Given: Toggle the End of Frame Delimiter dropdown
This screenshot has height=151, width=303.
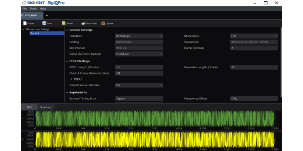Looking at the screenshot, I should click(139, 85).
